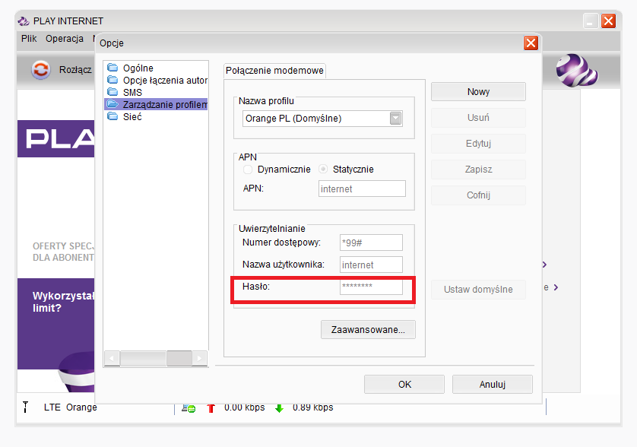Click the Usuń button
637x447 pixels.
(x=479, y=118)
